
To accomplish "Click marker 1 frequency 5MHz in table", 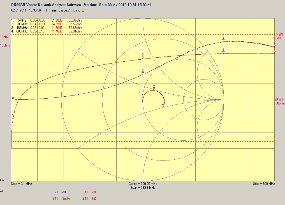I will [x=22, y=20].
